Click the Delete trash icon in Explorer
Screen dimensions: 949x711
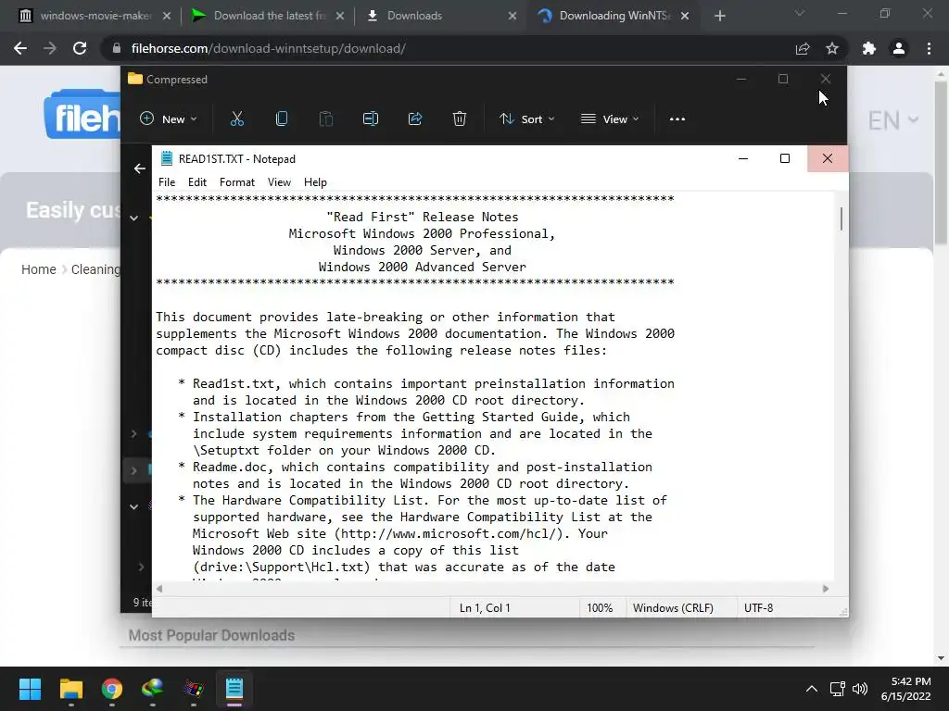[460, 119]
